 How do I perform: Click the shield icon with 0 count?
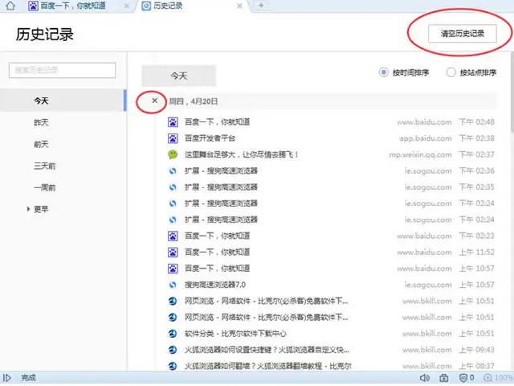[467, 378]
